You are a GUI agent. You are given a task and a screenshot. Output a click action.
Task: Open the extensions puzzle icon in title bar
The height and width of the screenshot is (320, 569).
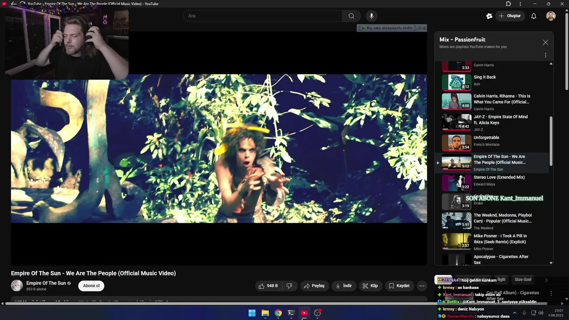508,4
